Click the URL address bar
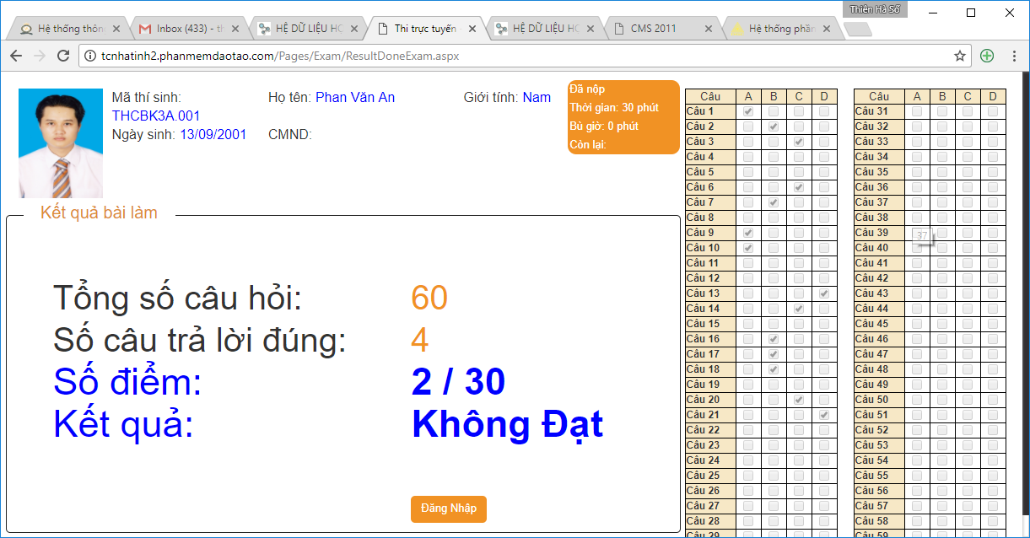The image size is (1030, 538). point(506,56)
